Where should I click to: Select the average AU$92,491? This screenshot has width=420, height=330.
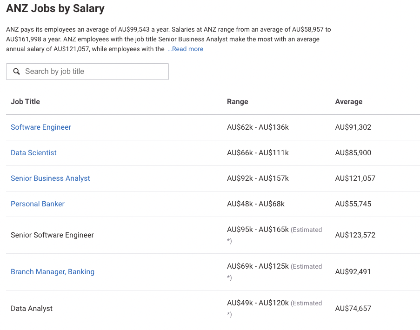click(353, 271)
